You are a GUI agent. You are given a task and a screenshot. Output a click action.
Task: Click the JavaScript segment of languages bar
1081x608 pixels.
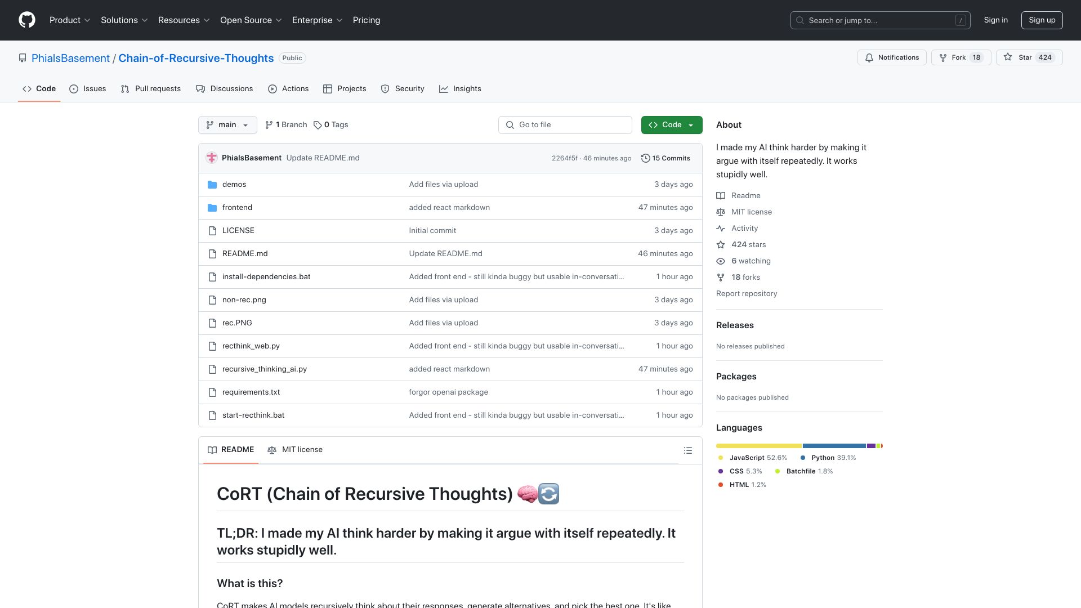759,446
